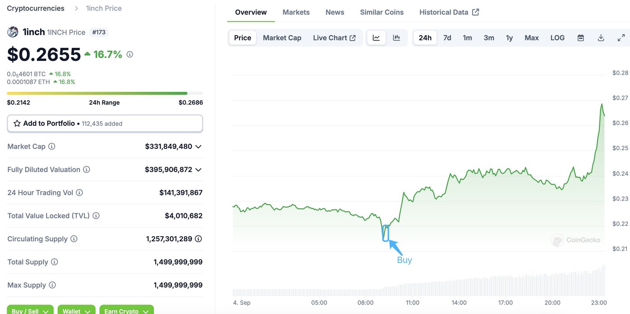
Task: Click the 0.0001087 ETH price text
Action: (x=28, y=82)
